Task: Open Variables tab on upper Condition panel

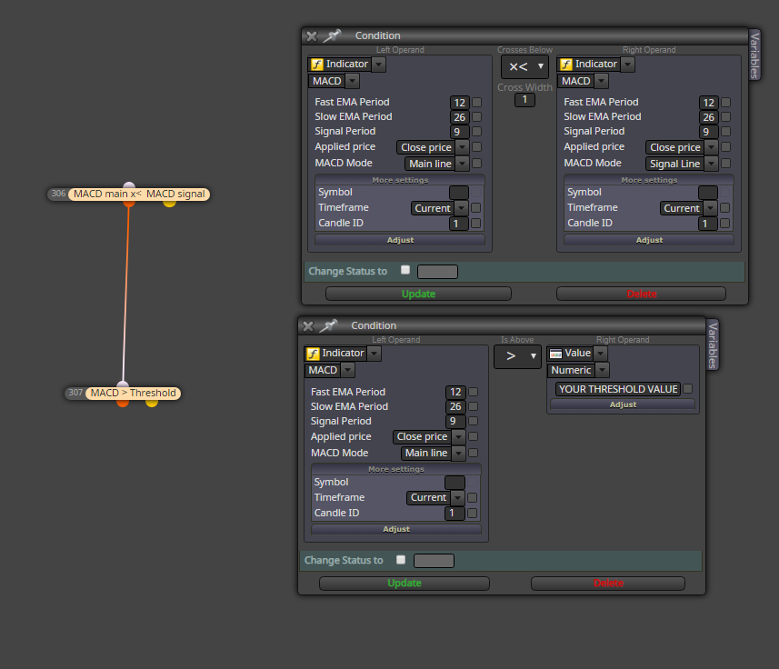Action: [x=754, y=55]
